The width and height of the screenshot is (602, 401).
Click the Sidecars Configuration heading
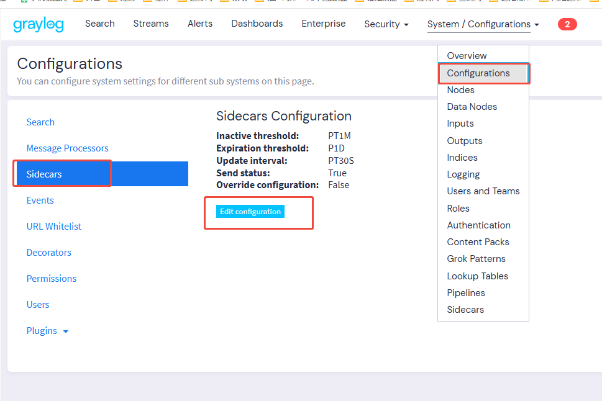[x=284, y=116]
